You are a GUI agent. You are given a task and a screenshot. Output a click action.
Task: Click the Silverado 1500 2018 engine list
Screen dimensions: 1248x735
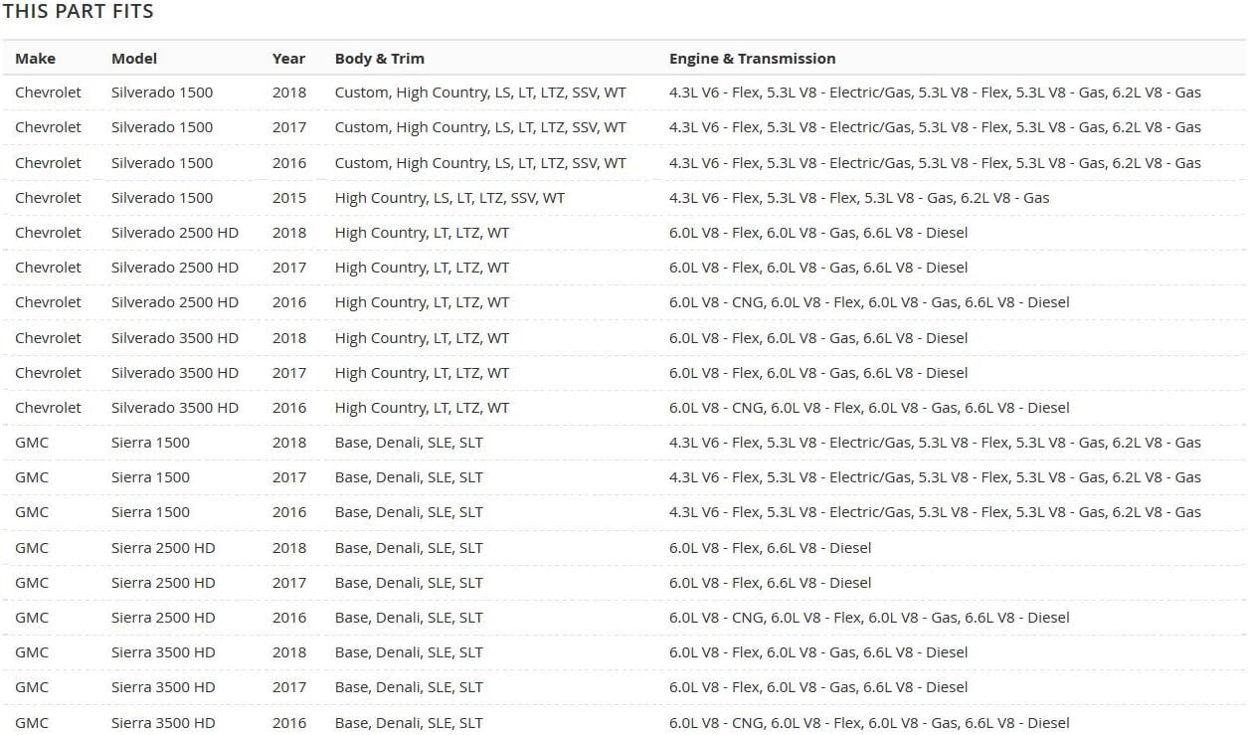pyautogui.click(x=935, y=92)
